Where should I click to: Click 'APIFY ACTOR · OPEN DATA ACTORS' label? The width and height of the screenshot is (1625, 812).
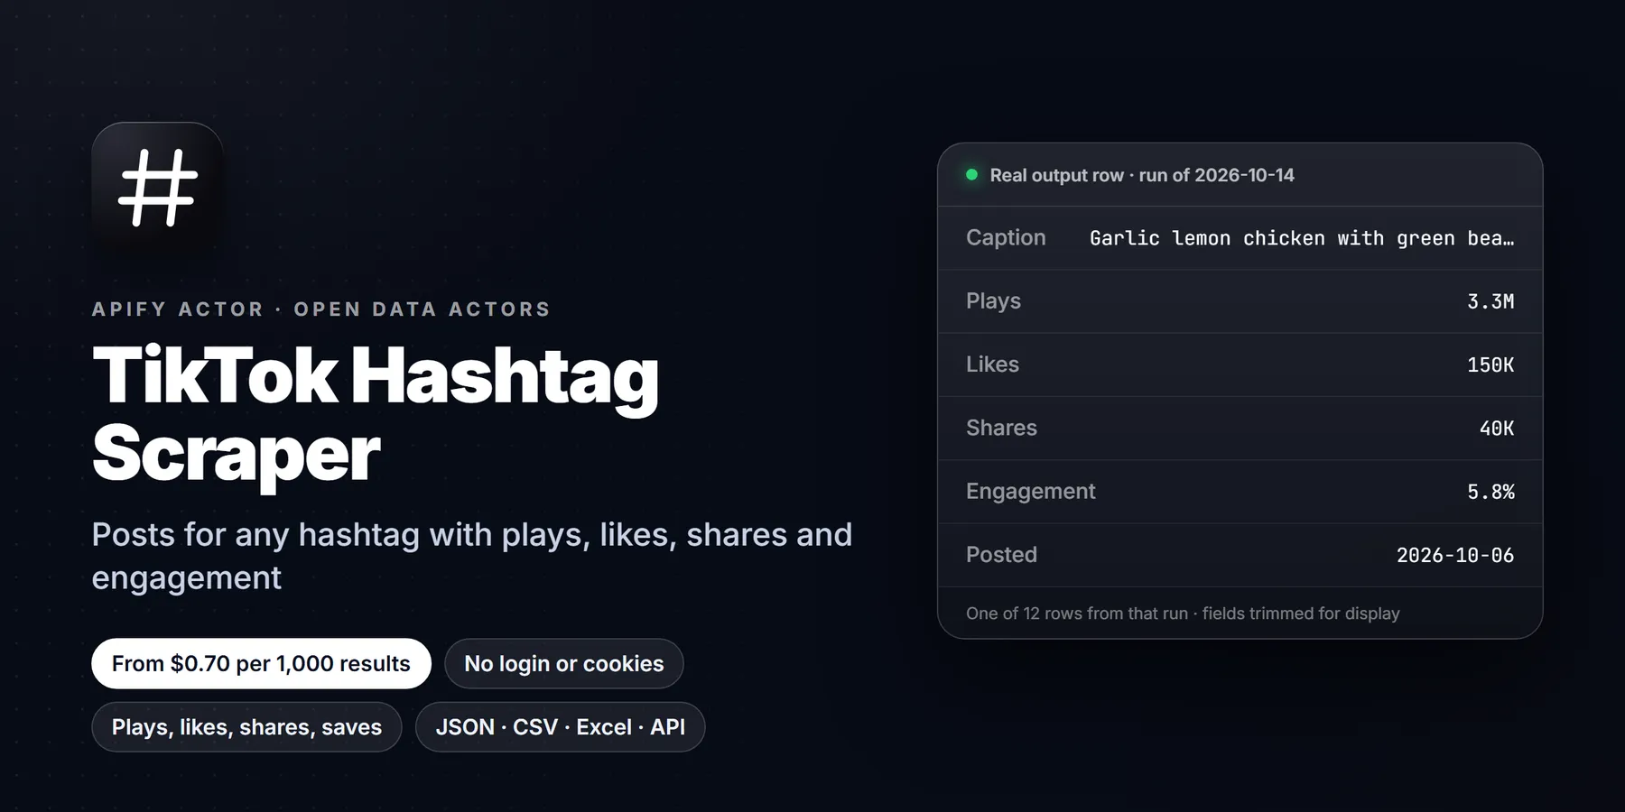pos(321,309)
